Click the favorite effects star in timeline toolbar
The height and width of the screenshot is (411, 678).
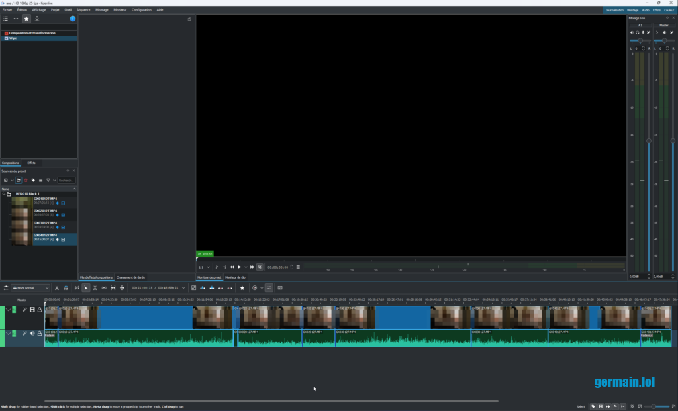coord(242,288)
